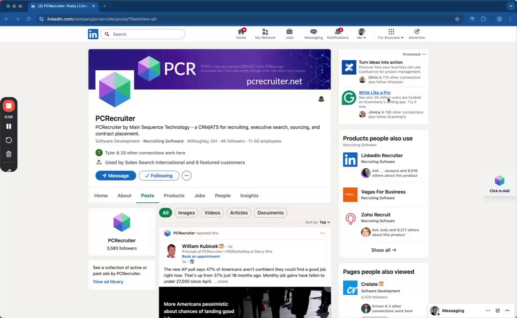
Task: Open the Advertise icon
Action: coord(417,34)
